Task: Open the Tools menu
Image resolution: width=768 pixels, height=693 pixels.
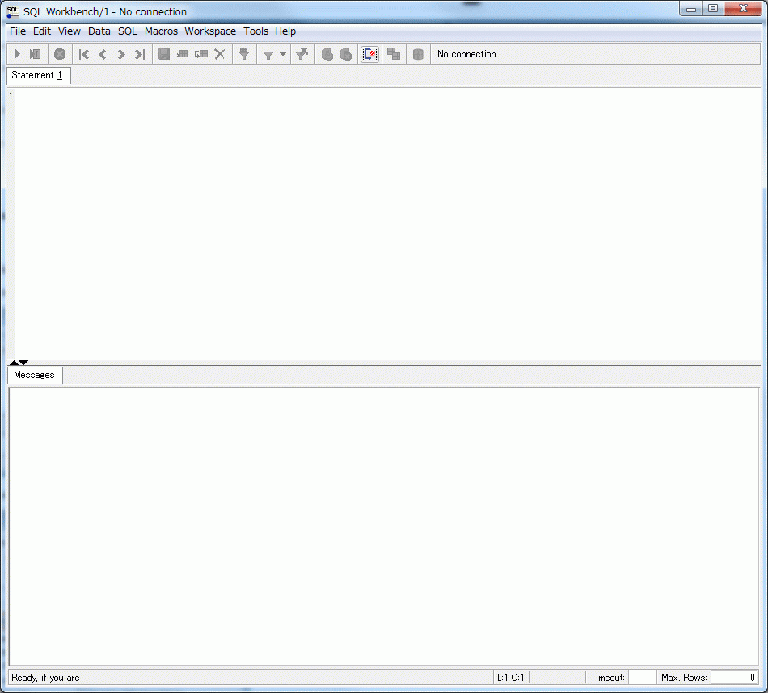Action: pyautogui.click(x=255, y=31)
